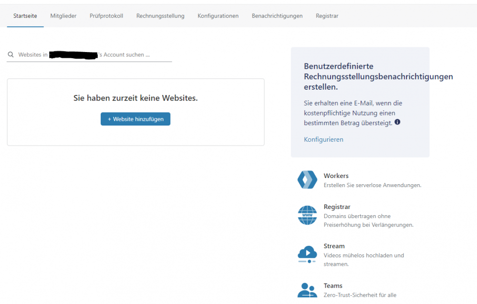The height and width of the screenshot is (304, 477).
Task: Click 'Zero-Trust-Sicherheit für alle' text
Action: 360,295
